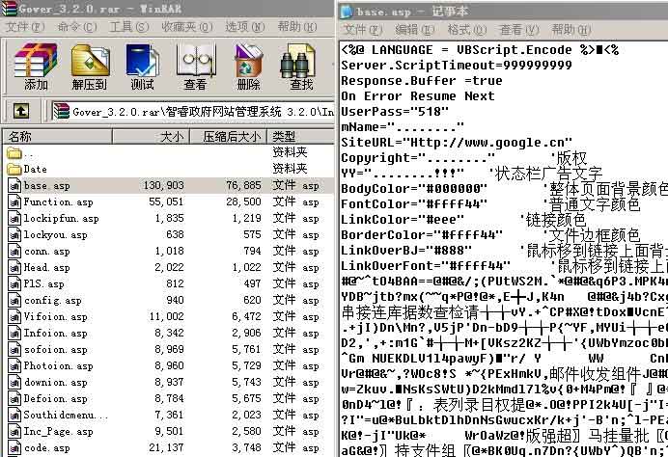The height and width of the screenshot is (457, 668).
Task: Select the Inc_Page.asp file name
Action: [58, 432]
